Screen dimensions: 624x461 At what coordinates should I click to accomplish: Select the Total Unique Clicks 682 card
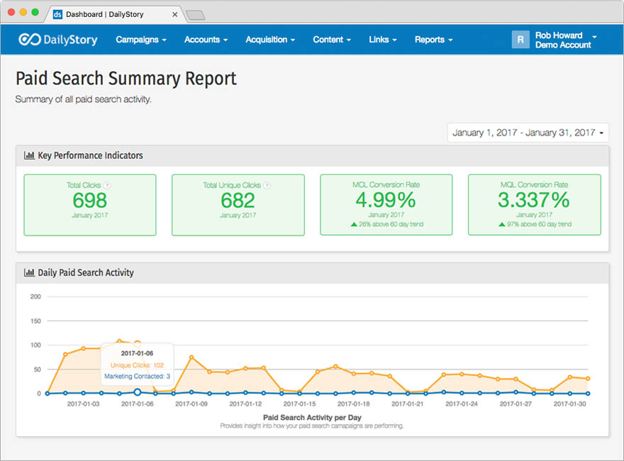[x=238, y=205]
